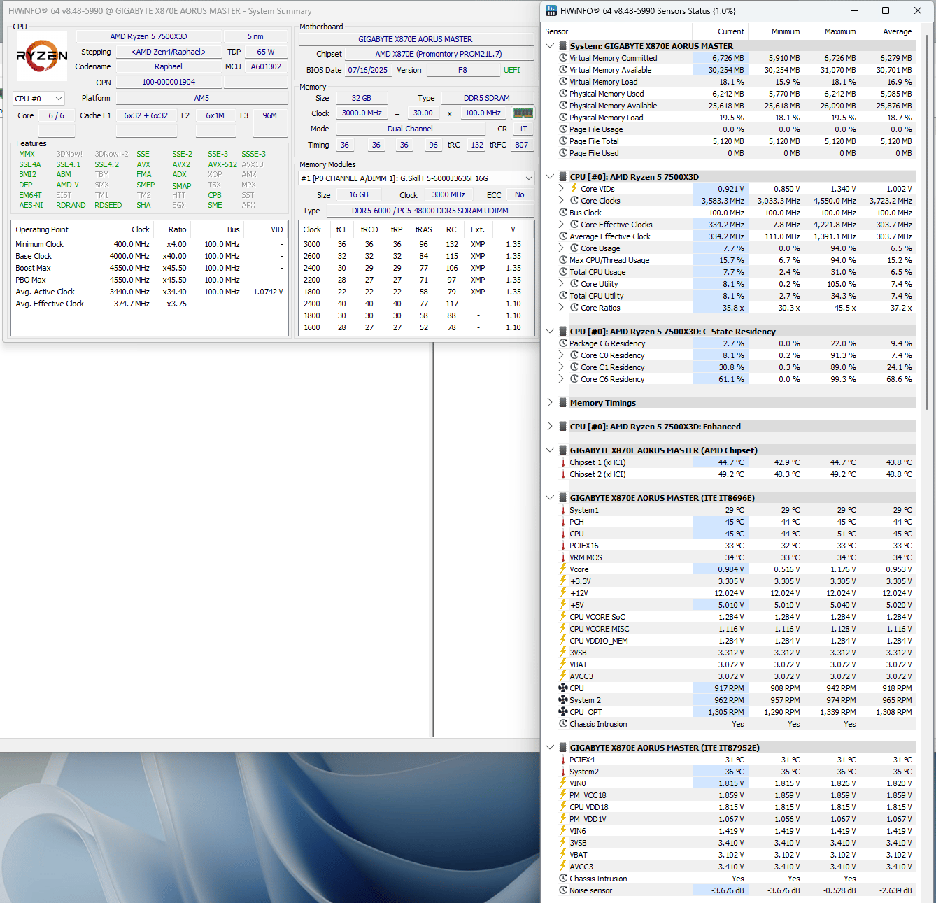The width and height of the screenshot is (936, 903).
Task: Click the HWiNFO Sensors Status window icon
Action: 551,10
